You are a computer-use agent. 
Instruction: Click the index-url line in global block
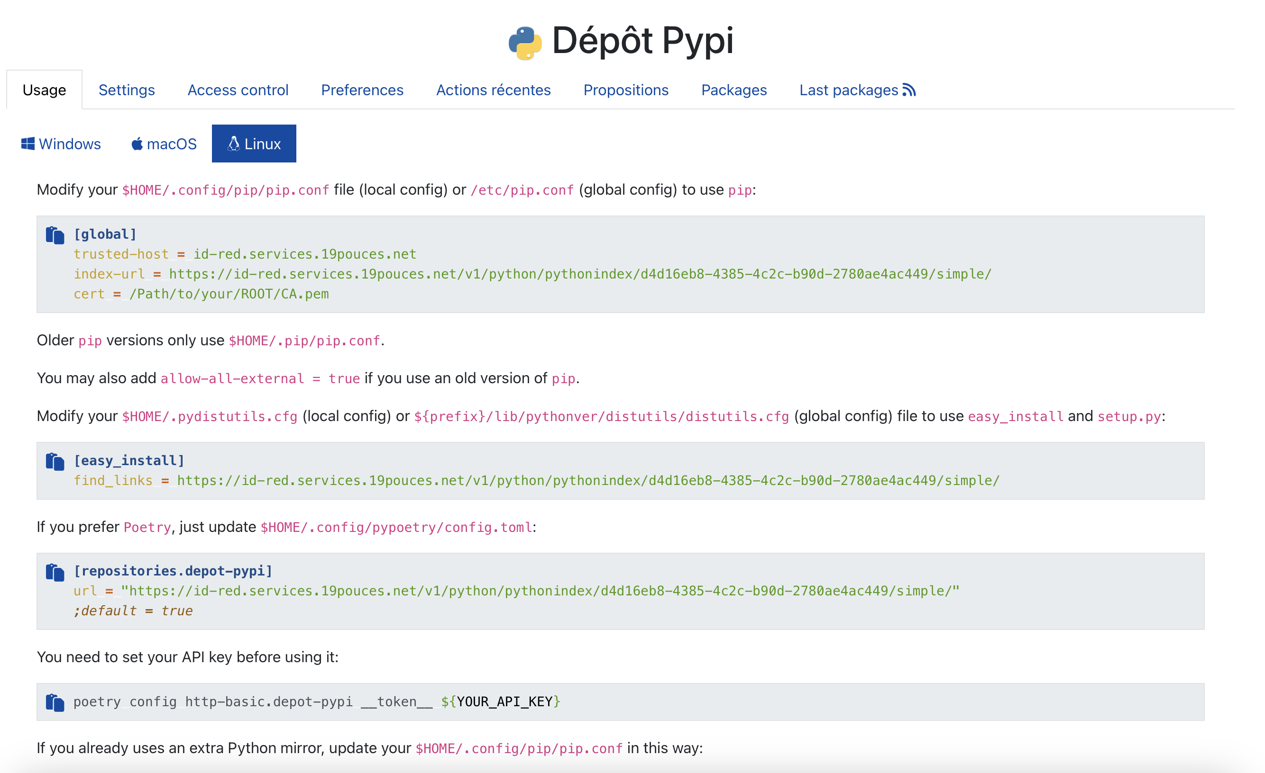coord(532,274)
